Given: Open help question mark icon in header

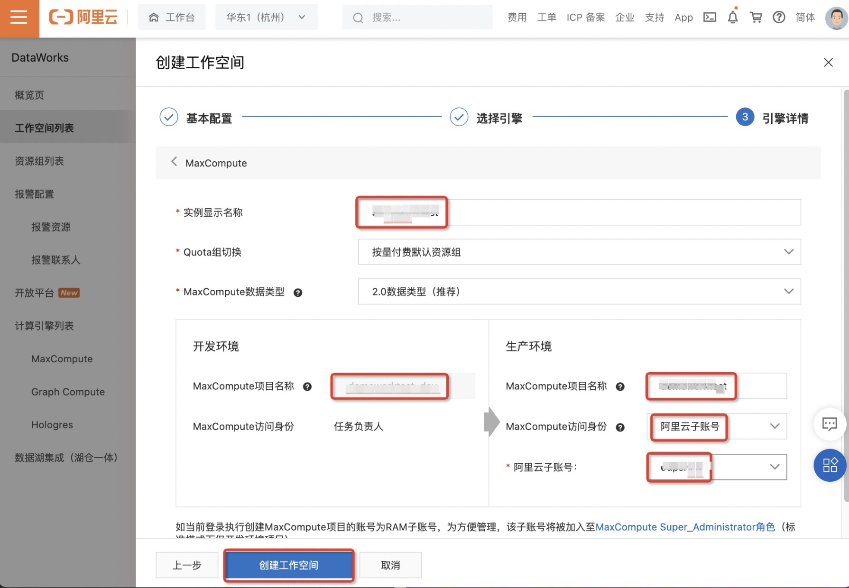Looking at the screenshot, I should [779, 18].
